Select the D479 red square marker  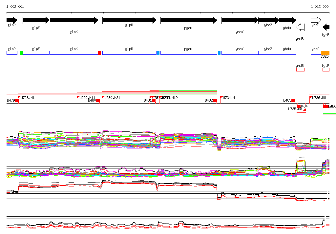tap(17, 101)
